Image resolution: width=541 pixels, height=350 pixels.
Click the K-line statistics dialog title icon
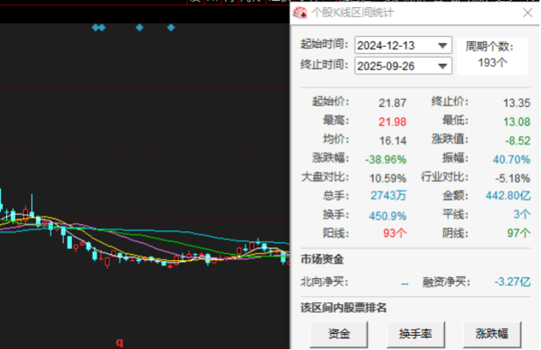click(300, 12)
